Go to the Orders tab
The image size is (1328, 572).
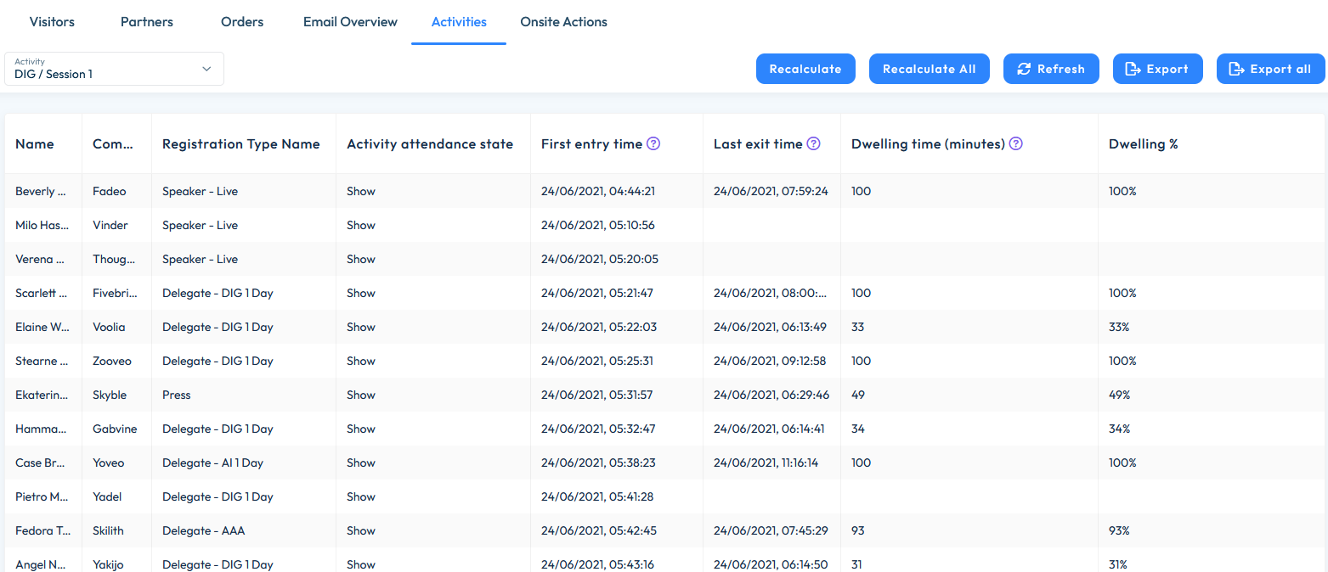(241, 22)
